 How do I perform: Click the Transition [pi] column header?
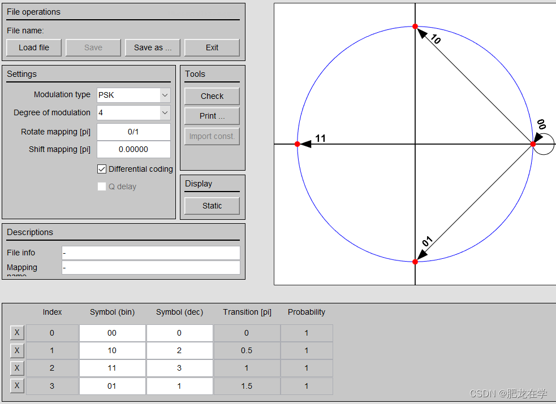[x=247, y=312]
